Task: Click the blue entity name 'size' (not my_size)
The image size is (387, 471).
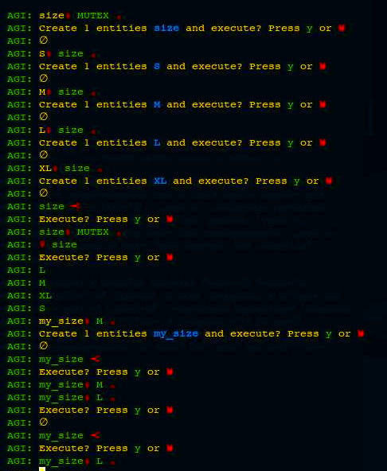Action: (x=166, y=28)
